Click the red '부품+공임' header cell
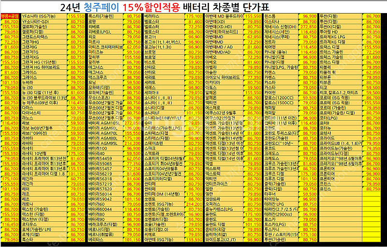The image size is (387, 247). (10, 16)
